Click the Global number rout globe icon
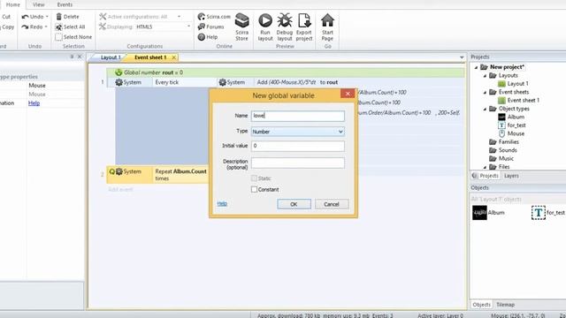Screen dimensions: 566x318 tap(119, 72)
